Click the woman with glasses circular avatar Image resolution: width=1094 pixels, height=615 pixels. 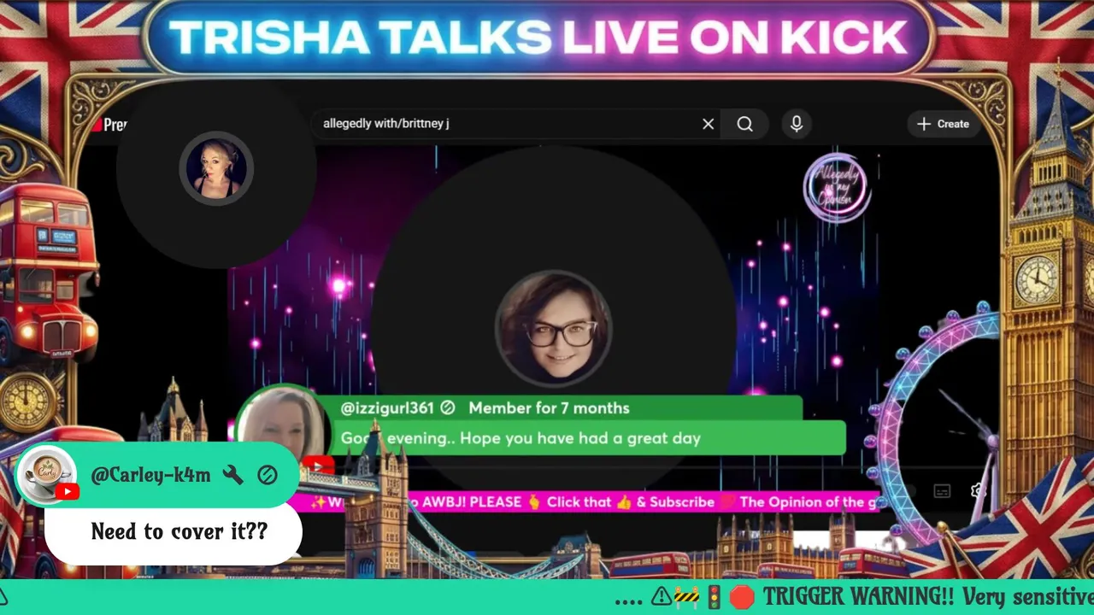(554, 329)
